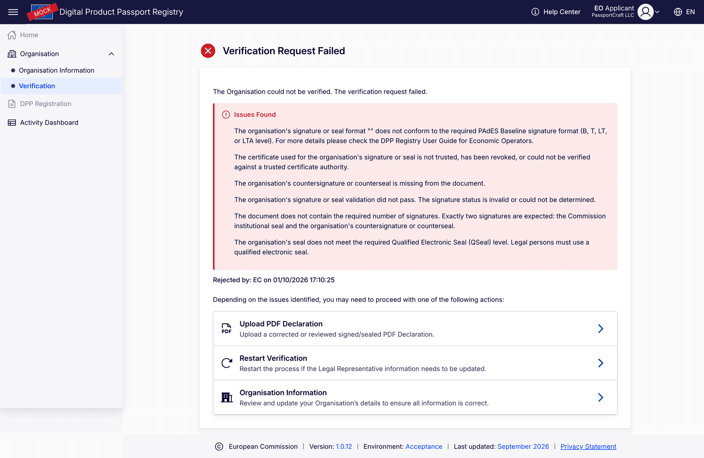Click the Help Center info icon
This screenshot has width=704, height=458.
point(535,12)
